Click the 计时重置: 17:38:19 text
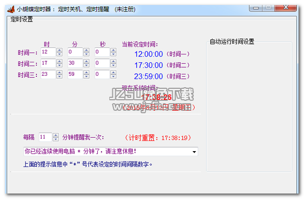 158,138
